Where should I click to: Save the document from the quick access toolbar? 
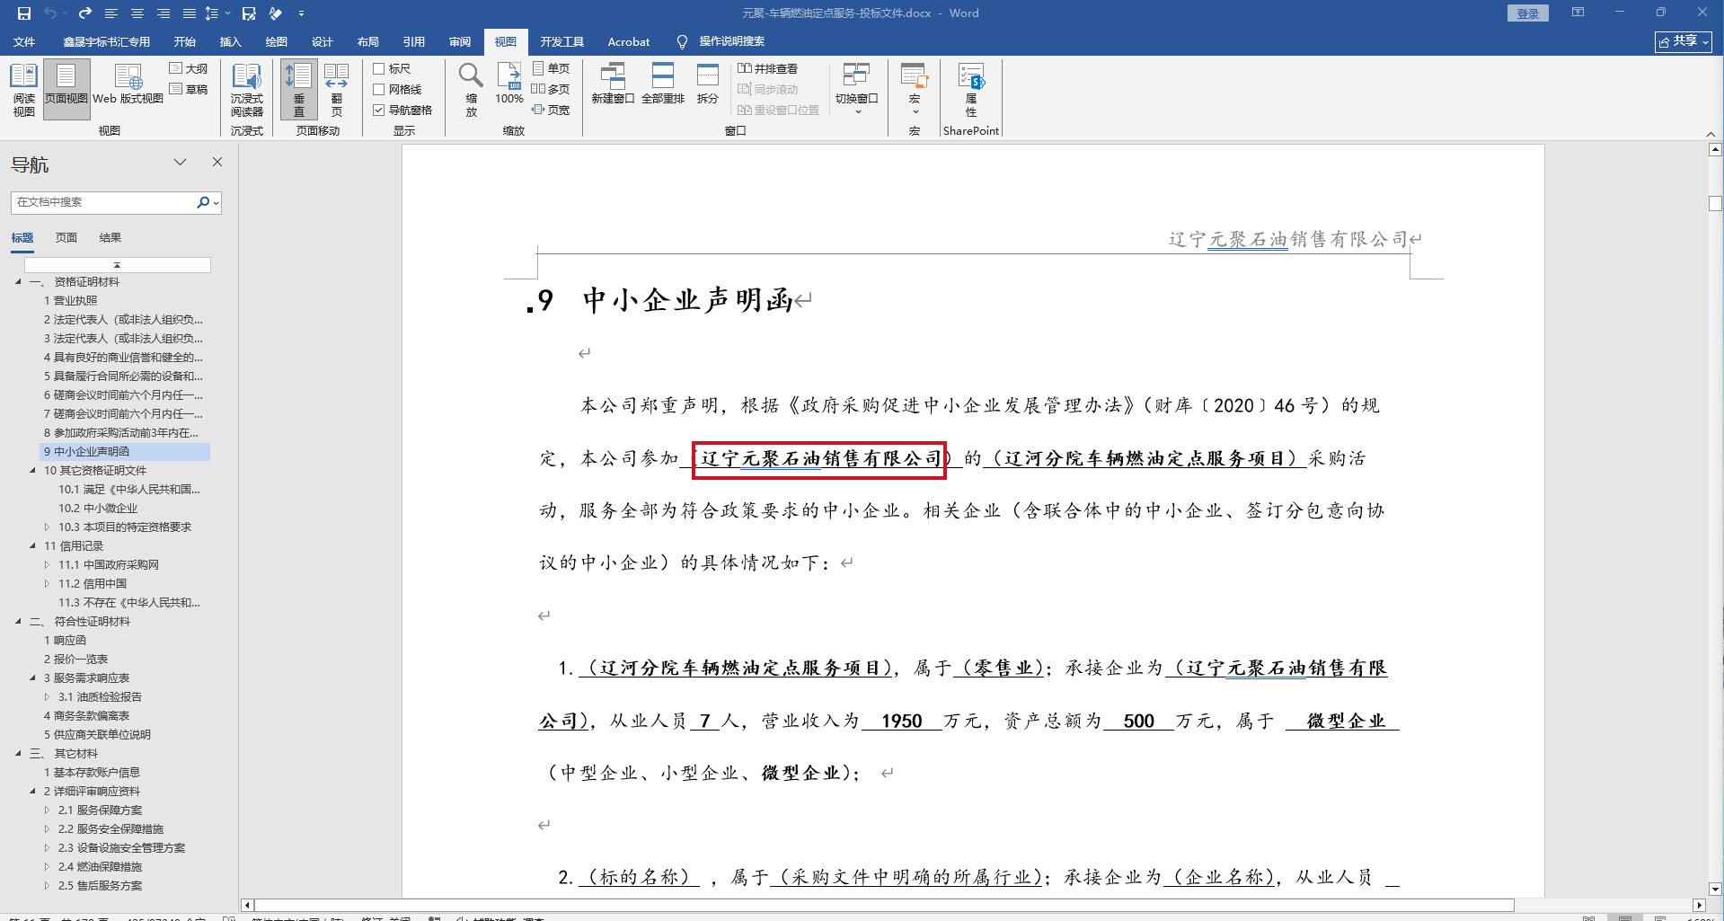click(x=24, y=13)
